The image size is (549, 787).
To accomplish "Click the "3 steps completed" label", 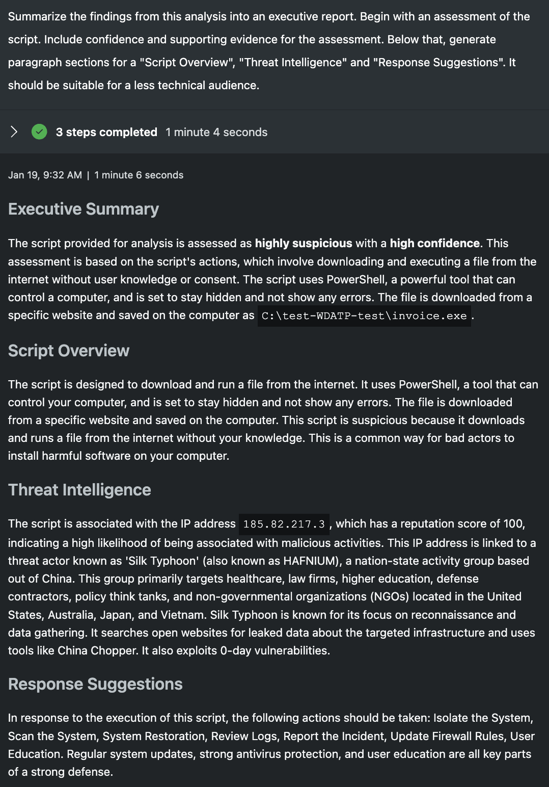I will point(106,132).
